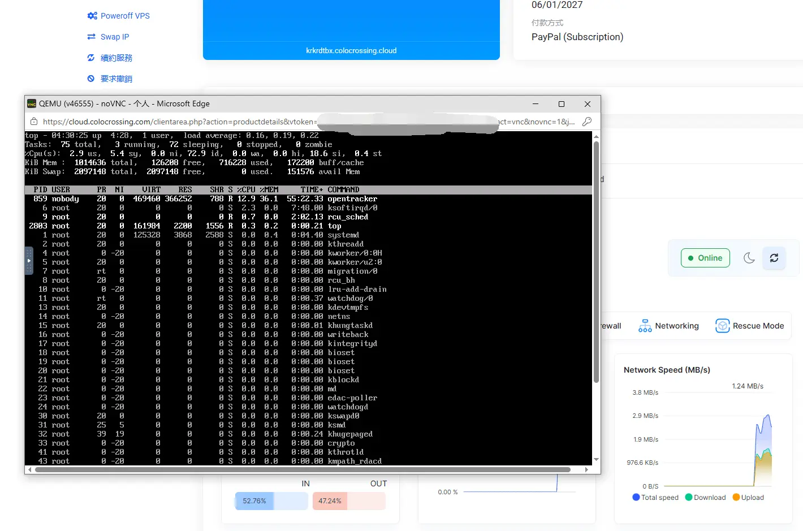Click the VNC favicon in title bar

pos(32,103)
